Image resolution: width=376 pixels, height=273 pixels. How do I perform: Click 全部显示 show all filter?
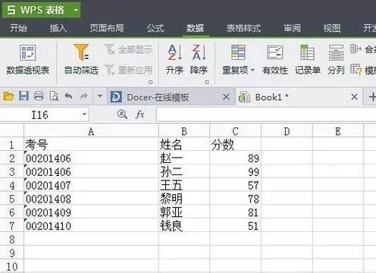tap(128, 49)
